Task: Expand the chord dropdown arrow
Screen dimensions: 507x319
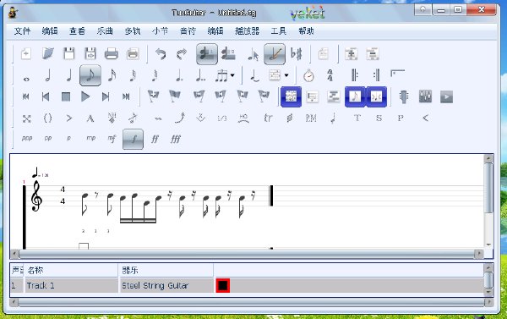Action: click(286, 75)
